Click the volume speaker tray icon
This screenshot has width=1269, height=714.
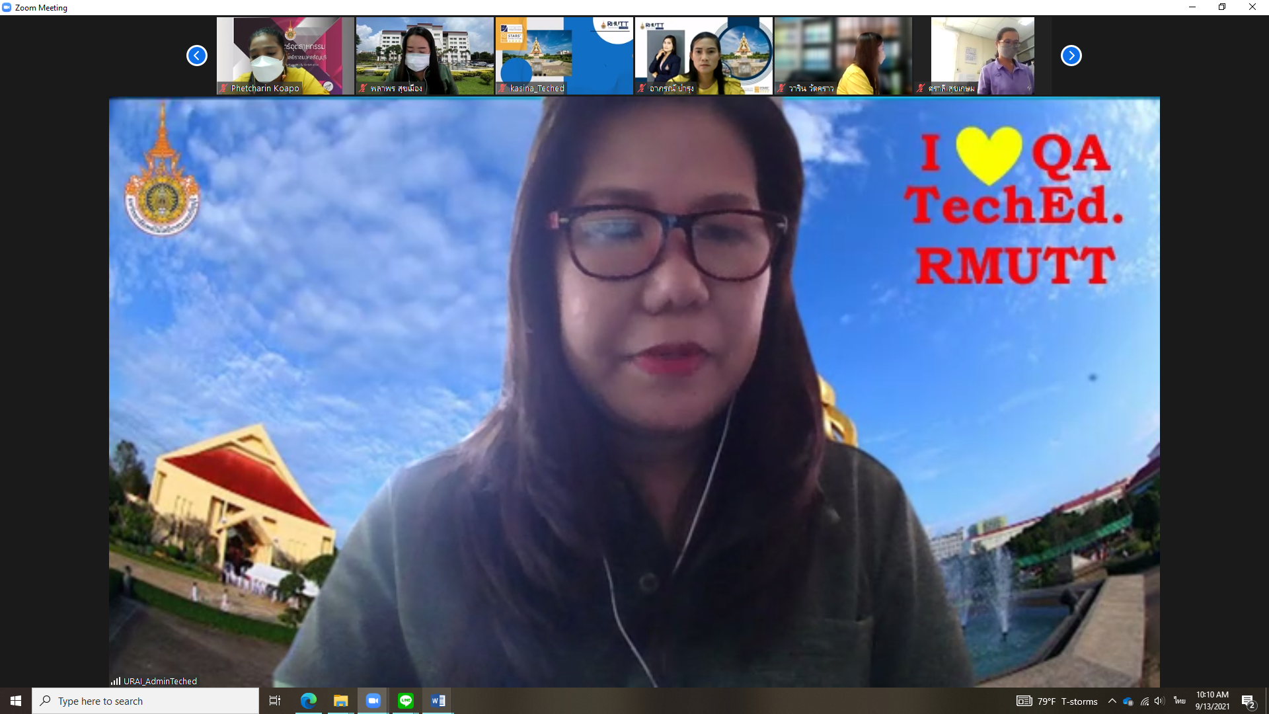click(1160, 701)
